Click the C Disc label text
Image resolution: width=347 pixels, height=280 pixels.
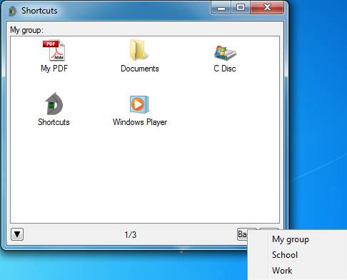tap(225, 69)
